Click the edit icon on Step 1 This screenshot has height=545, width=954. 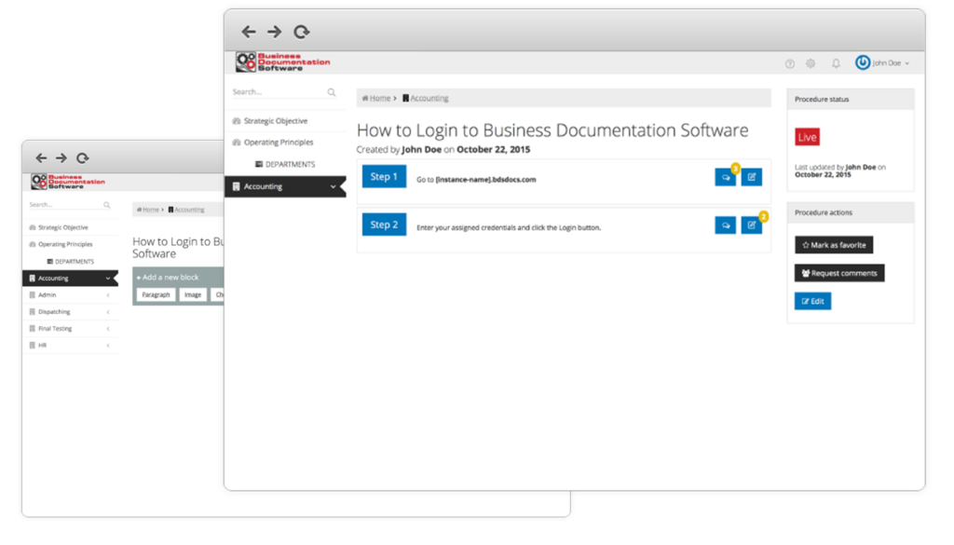752,177
